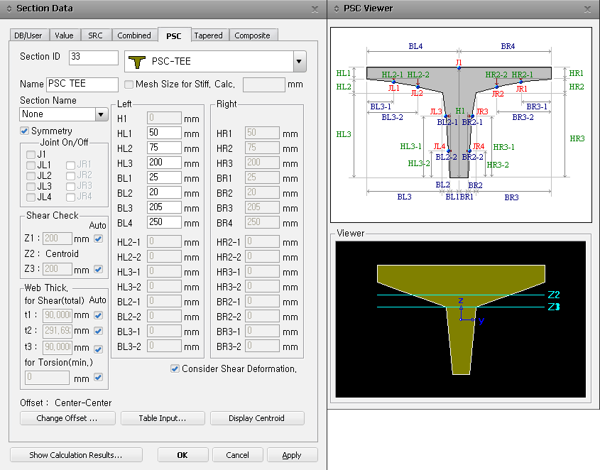Click the Section ID input field
This screenshot has height=470, width=600.
94,57
